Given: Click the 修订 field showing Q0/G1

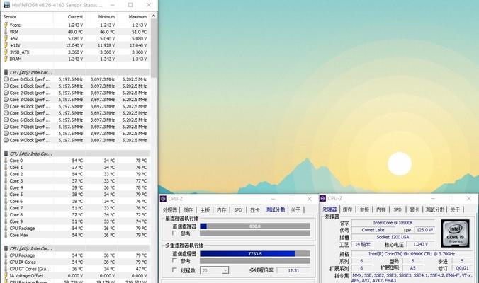Looking at the screenshot, I should tap(462, 268).
